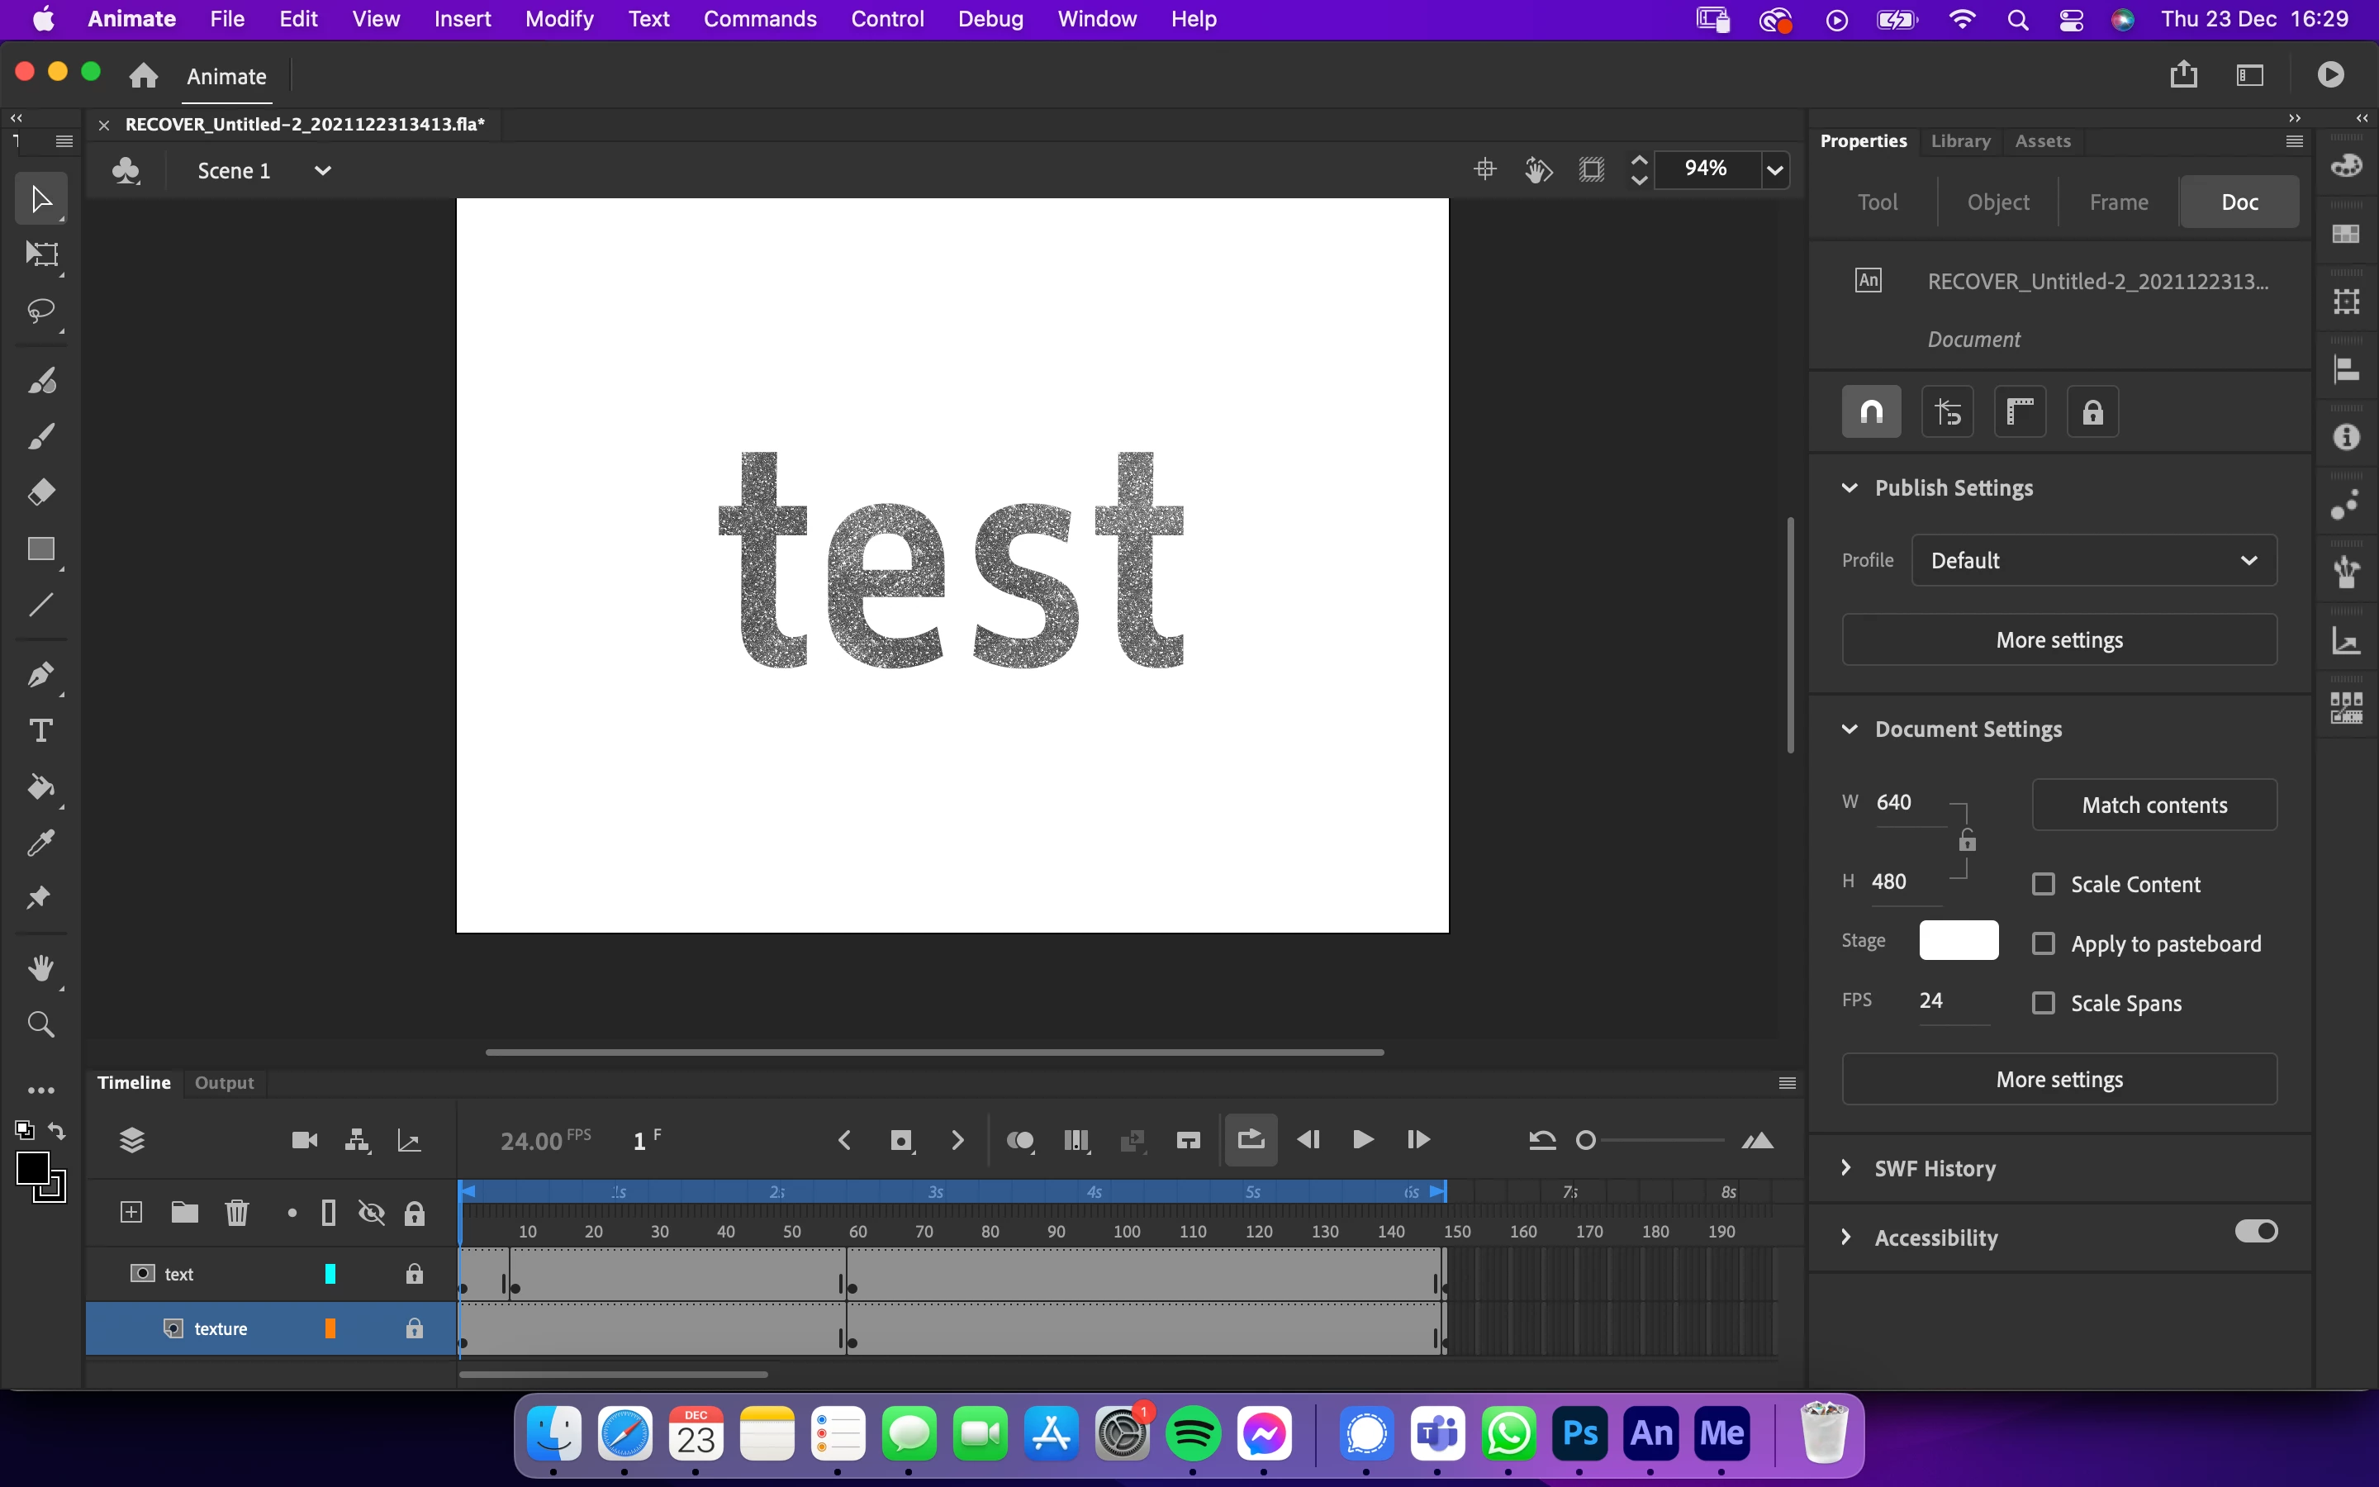Select the Eyedropper tool
The height and width of the screenshot is (1487, 2379).
tap(40, 843)
